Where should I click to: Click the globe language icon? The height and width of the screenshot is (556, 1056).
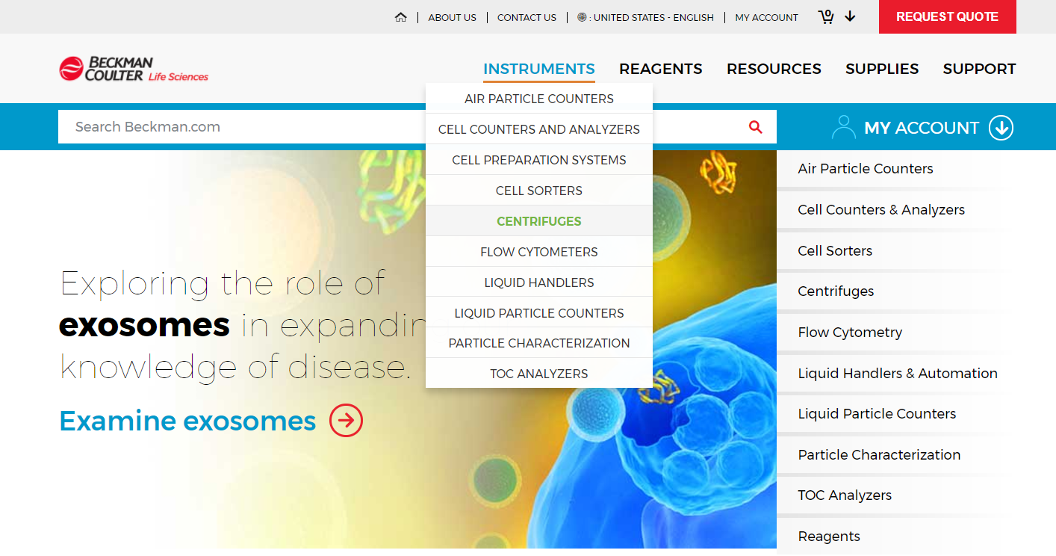(582, 17)
